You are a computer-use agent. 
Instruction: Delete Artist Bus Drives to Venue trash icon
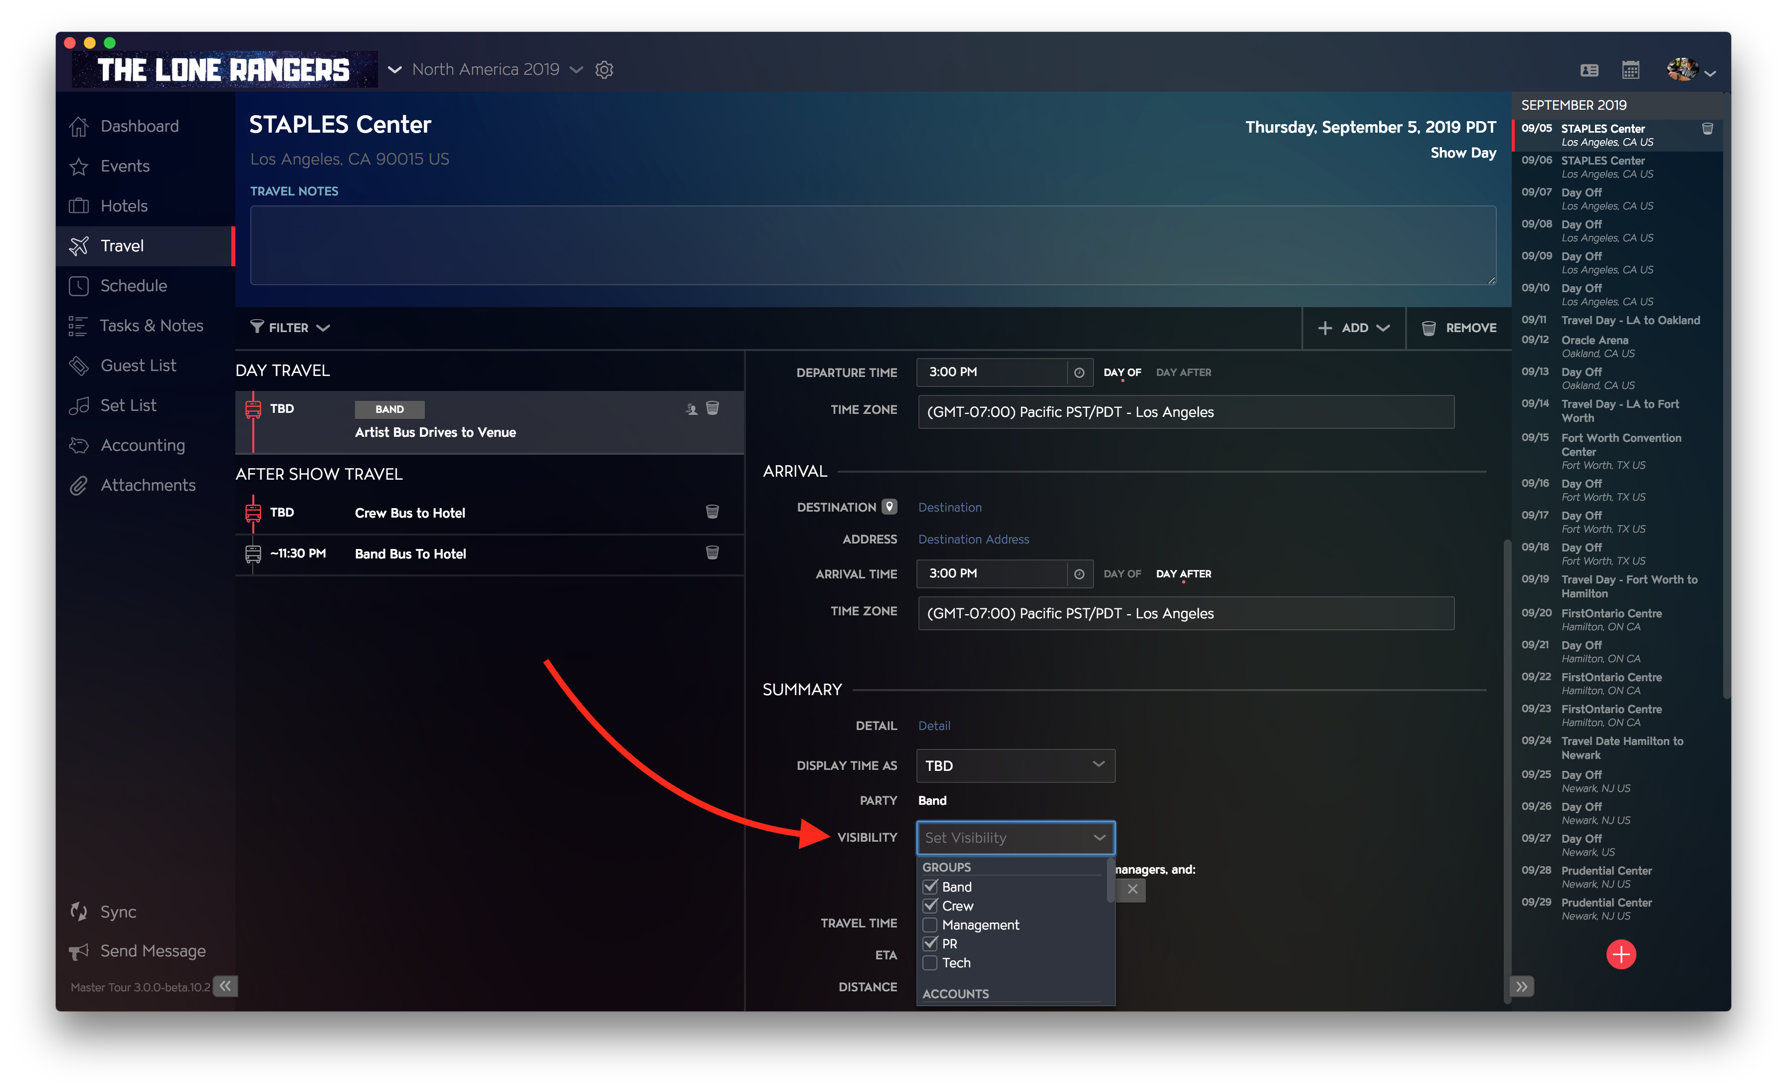coord(713,408)
